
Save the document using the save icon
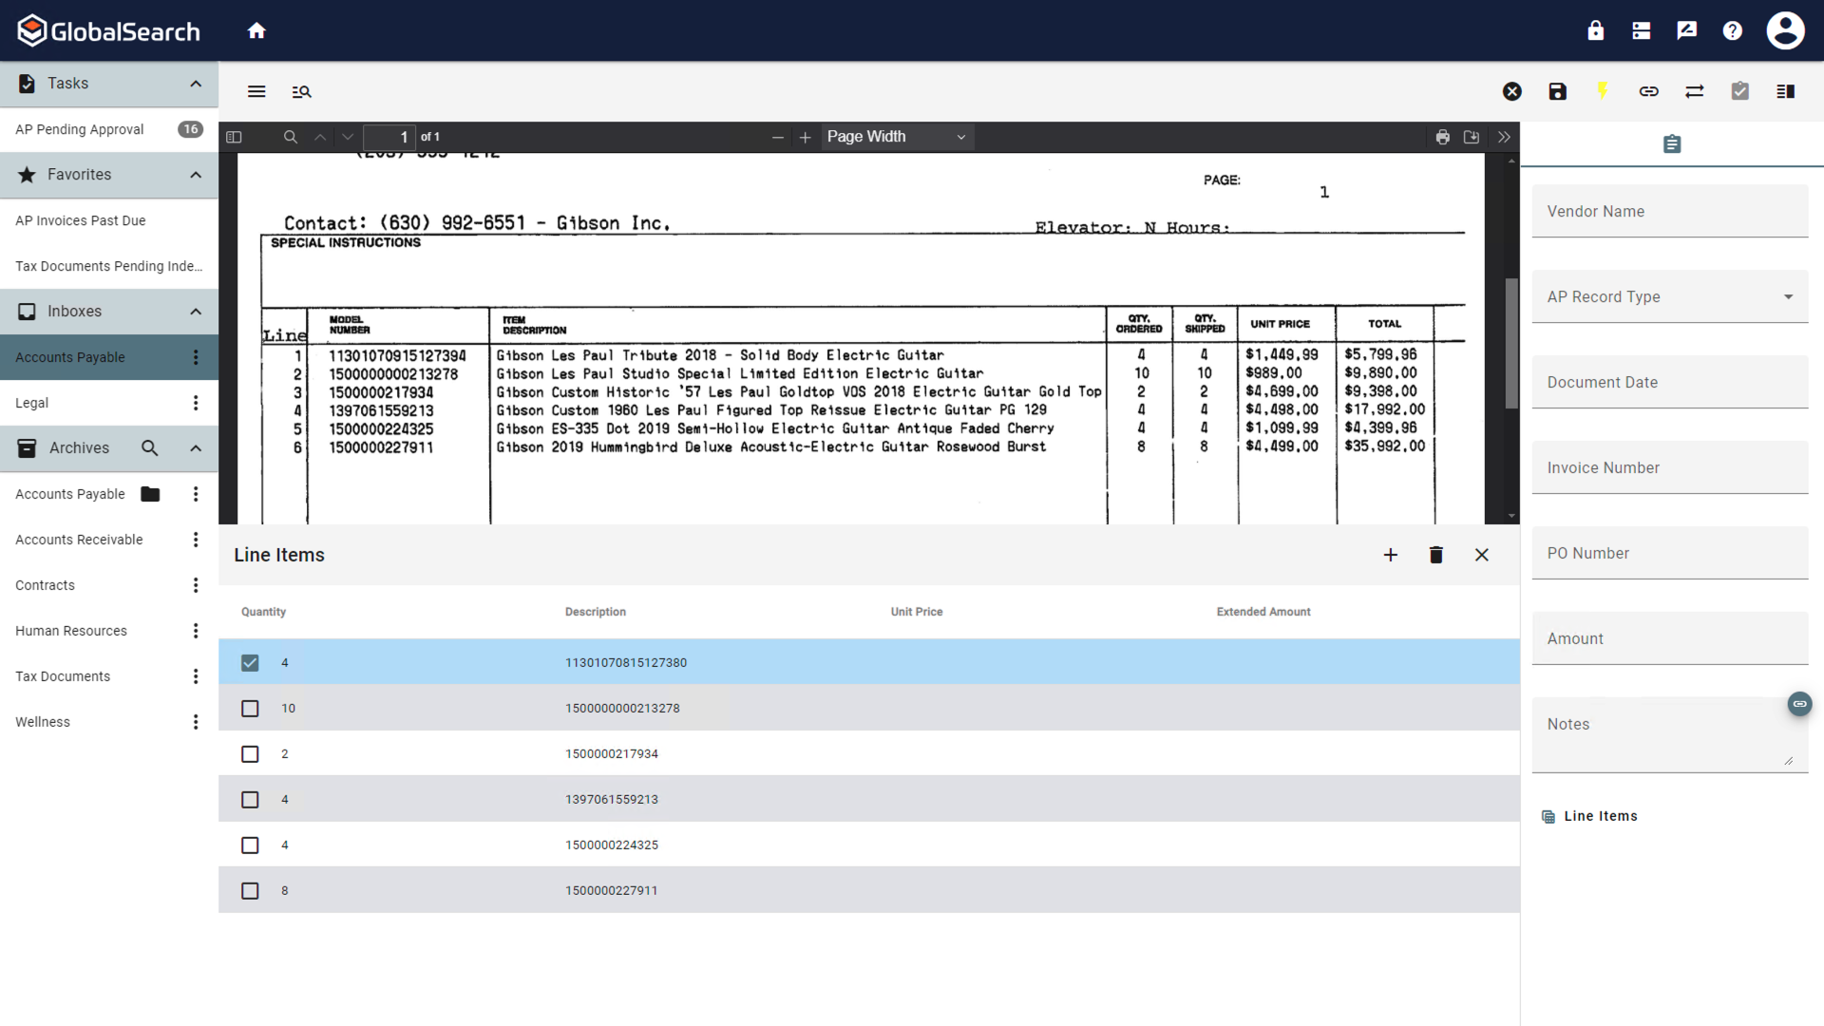click(x=1557, y=91)
